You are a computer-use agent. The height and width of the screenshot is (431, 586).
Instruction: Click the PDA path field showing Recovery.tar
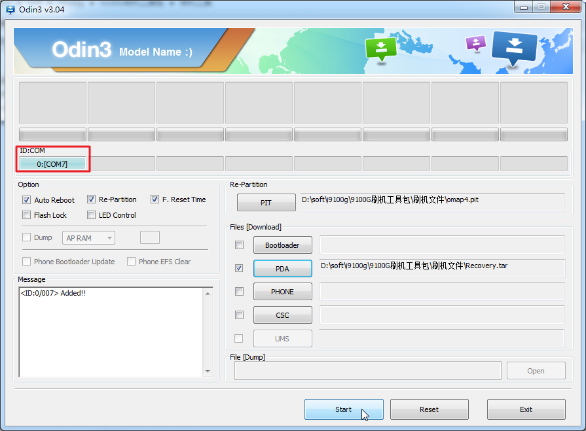coord(442,268)
